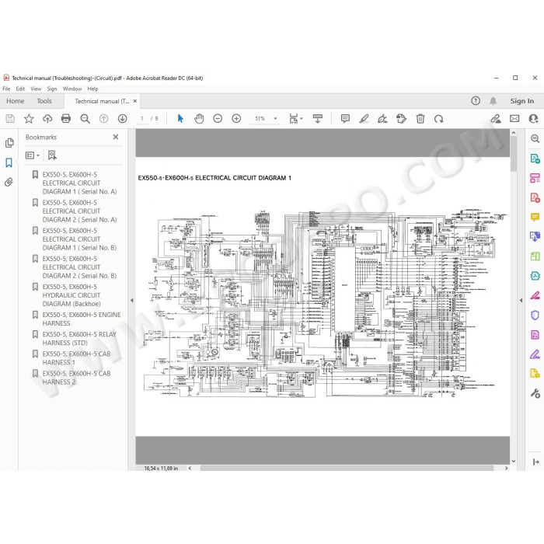Zoom out with the minus button
The image size is (544, 544).
tap(218, 119)
